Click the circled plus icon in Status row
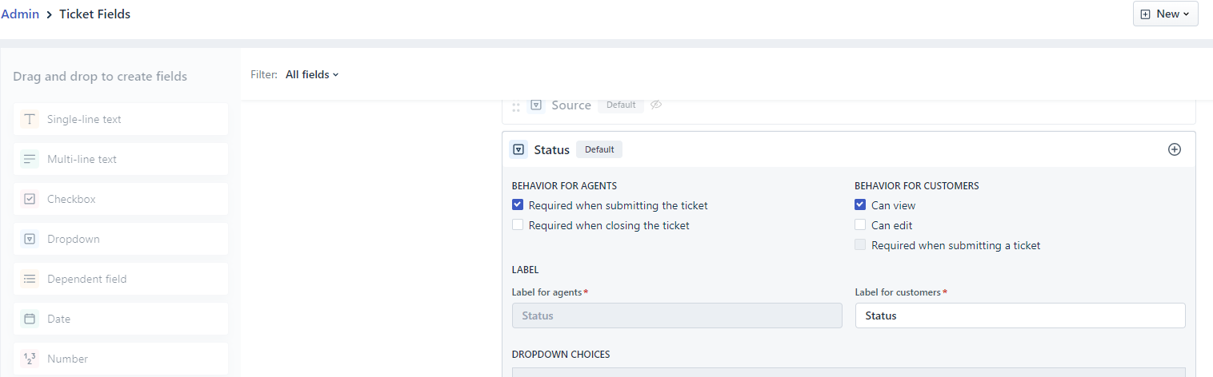Image resolution: width=1213 pixels, height=377 pixels. point(1175,149)
